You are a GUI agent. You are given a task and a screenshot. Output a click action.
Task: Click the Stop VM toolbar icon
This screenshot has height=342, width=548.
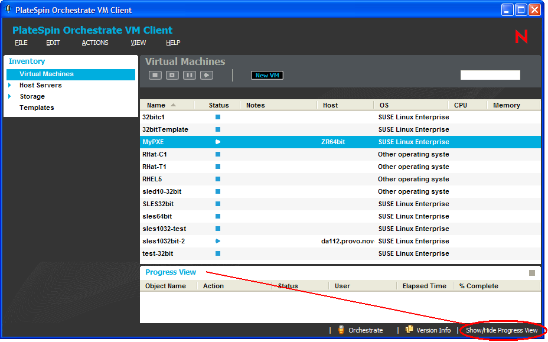coord(155,75)
